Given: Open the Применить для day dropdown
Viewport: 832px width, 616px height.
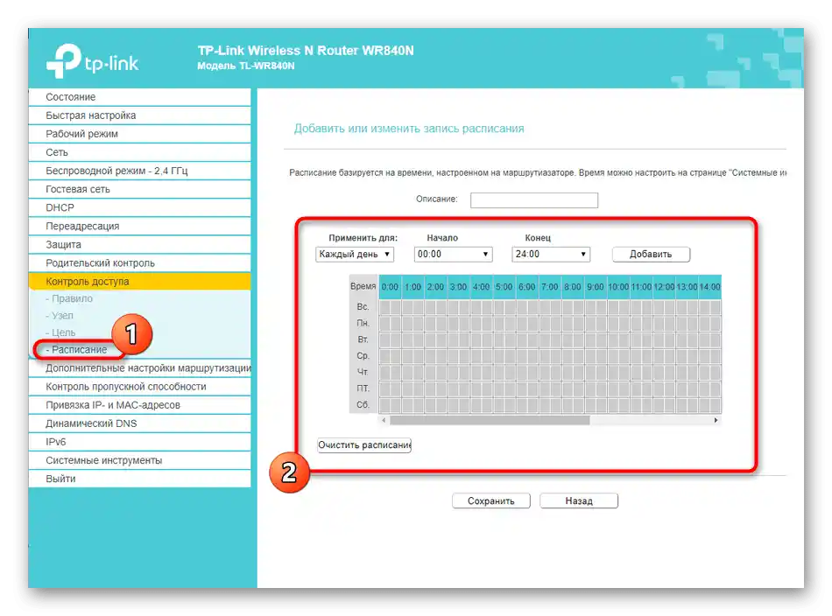Looking at the screenshot, I should (x=355, y=255).
